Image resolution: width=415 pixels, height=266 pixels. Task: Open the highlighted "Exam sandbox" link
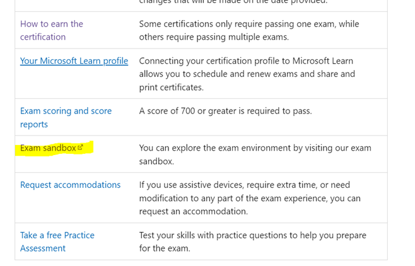48,148
